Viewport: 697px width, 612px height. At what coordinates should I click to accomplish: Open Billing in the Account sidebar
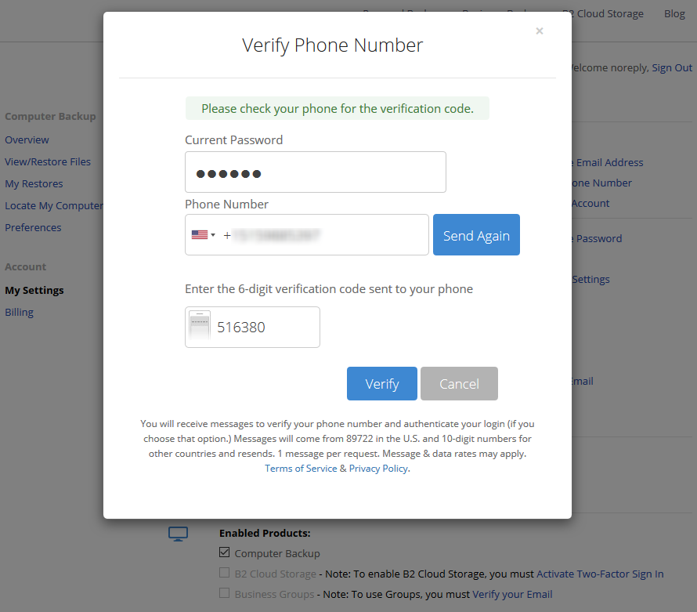click(x=19, y=312)
